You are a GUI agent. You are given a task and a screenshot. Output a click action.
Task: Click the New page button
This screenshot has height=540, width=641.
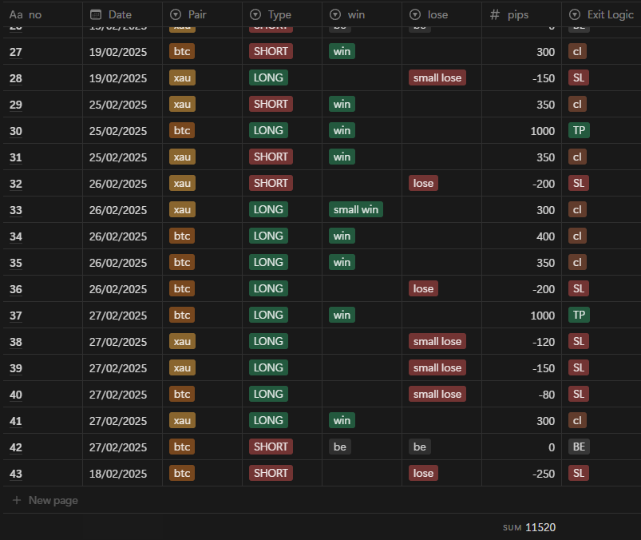(x=53, y=500)
